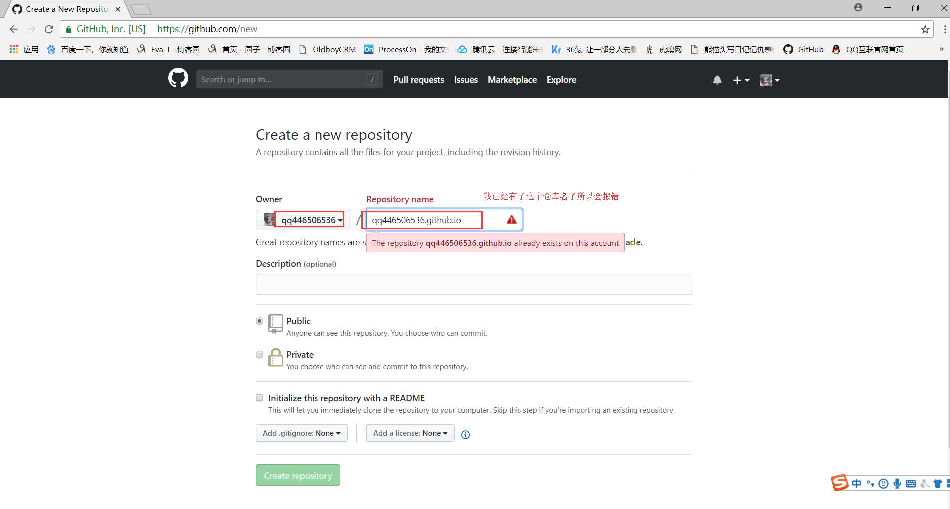Viewport: 950px width, 509px height.
Task: Click the Sogou skin shirt icon
Action: click(937, 483)
